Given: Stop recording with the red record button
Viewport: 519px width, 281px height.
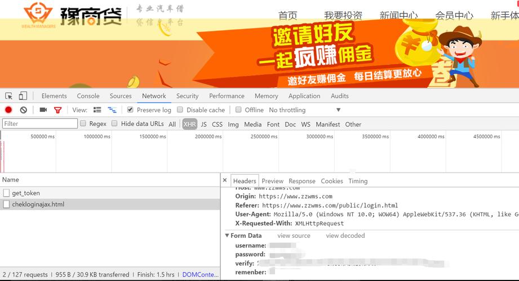Looking at the screenshot, I should pos(8,110).
